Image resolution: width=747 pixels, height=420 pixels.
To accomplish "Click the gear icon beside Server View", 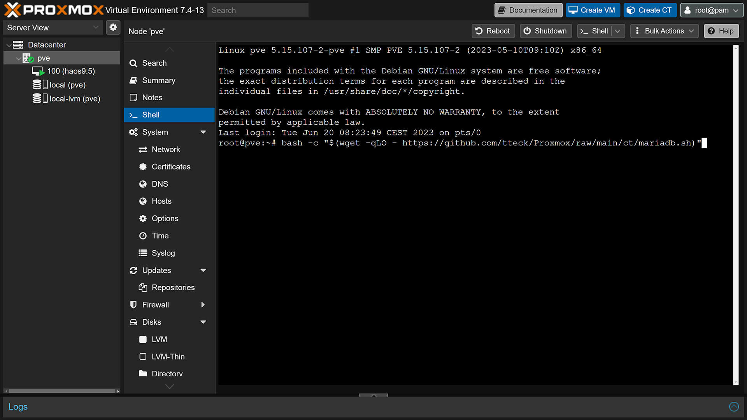I will click(113, 27).
